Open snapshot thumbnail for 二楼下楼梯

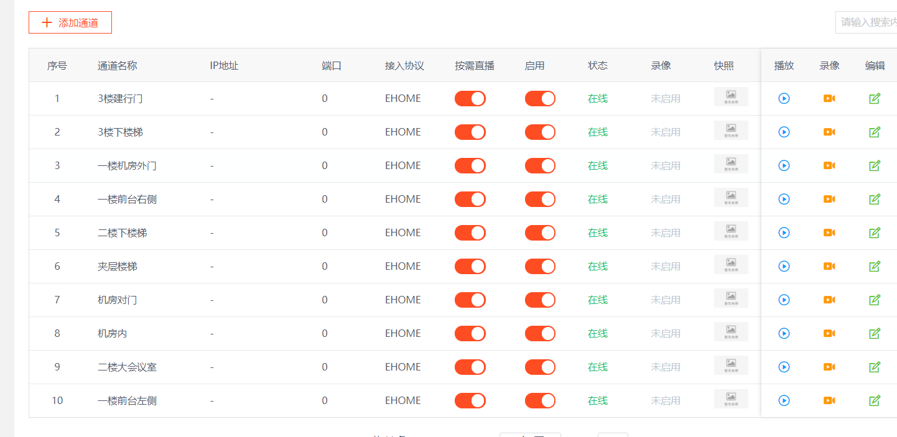pyautogui.click(x=731, y=231)
